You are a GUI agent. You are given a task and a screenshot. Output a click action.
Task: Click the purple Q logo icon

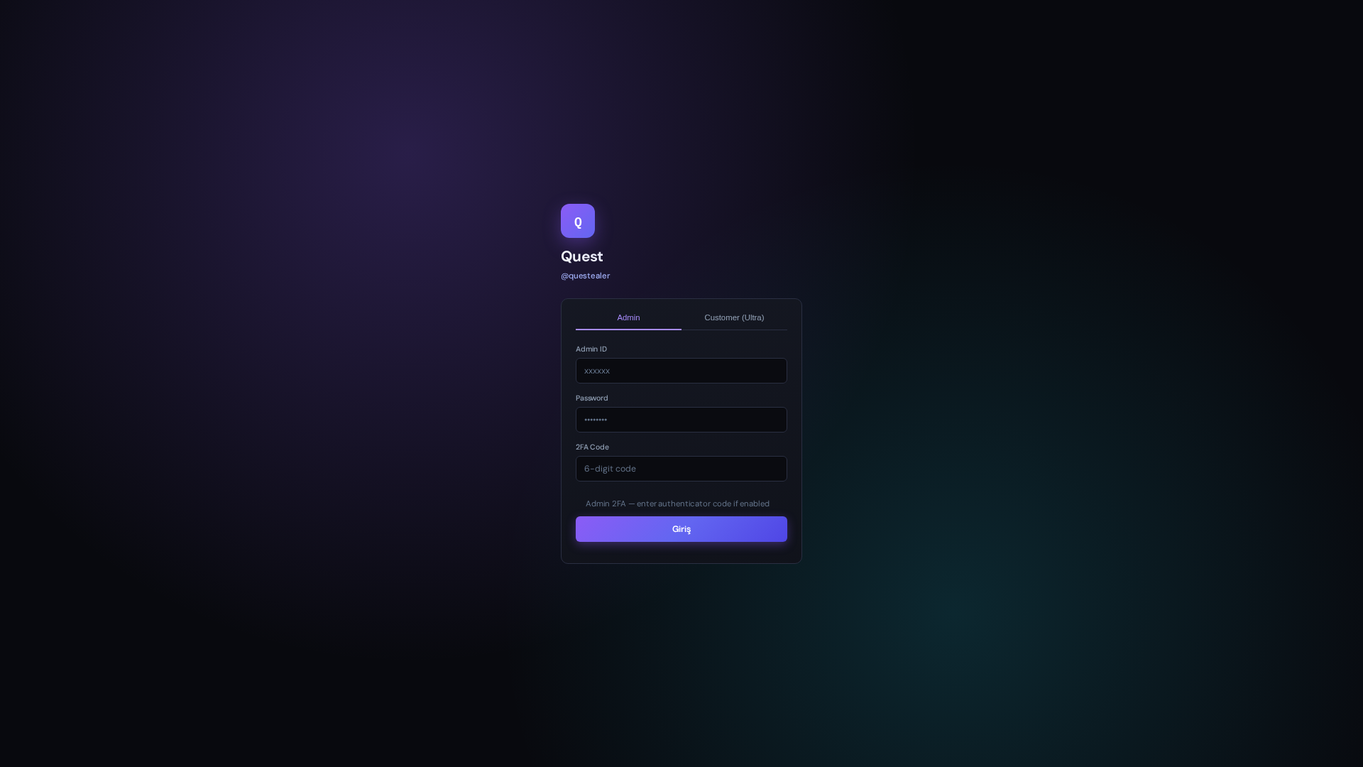point(578,221)
